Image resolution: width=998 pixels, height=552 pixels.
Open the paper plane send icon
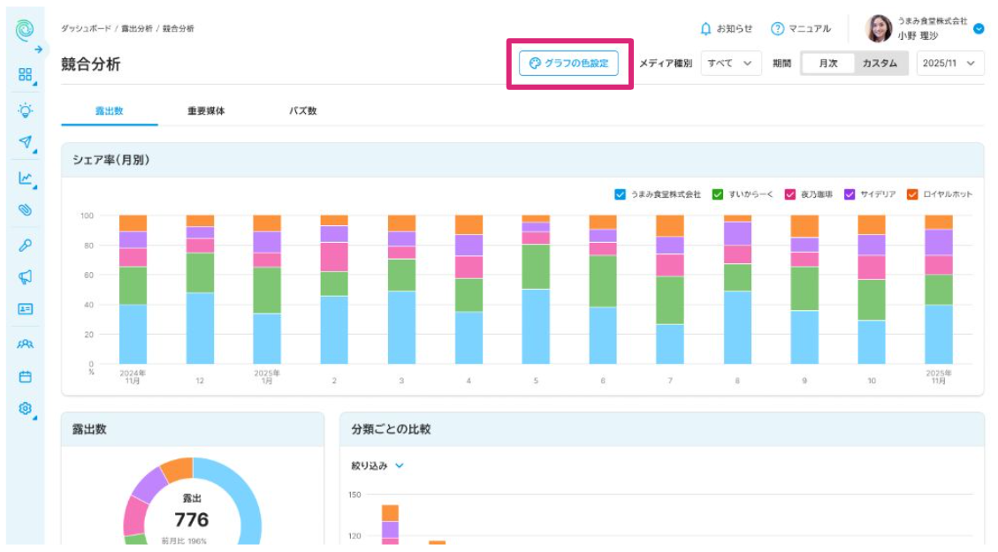coord(25,142)
